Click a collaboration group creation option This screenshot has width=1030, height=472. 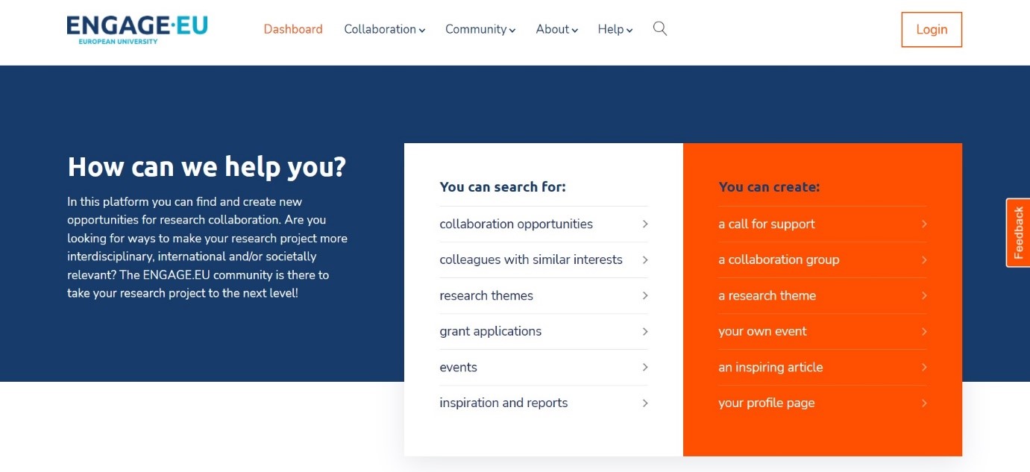[779, 259]
